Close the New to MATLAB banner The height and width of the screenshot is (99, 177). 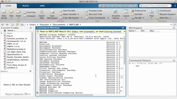[x=124, y=32]
